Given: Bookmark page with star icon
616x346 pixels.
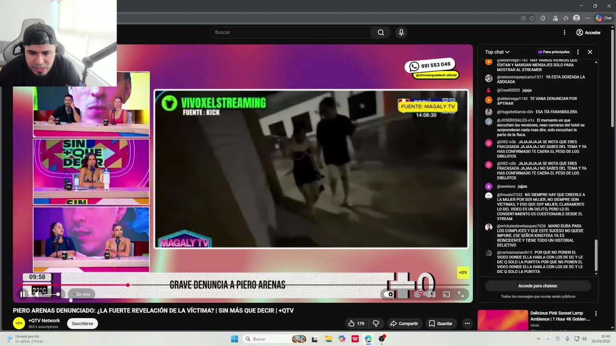Looking at the screenshot, I should tap(532, 18).
